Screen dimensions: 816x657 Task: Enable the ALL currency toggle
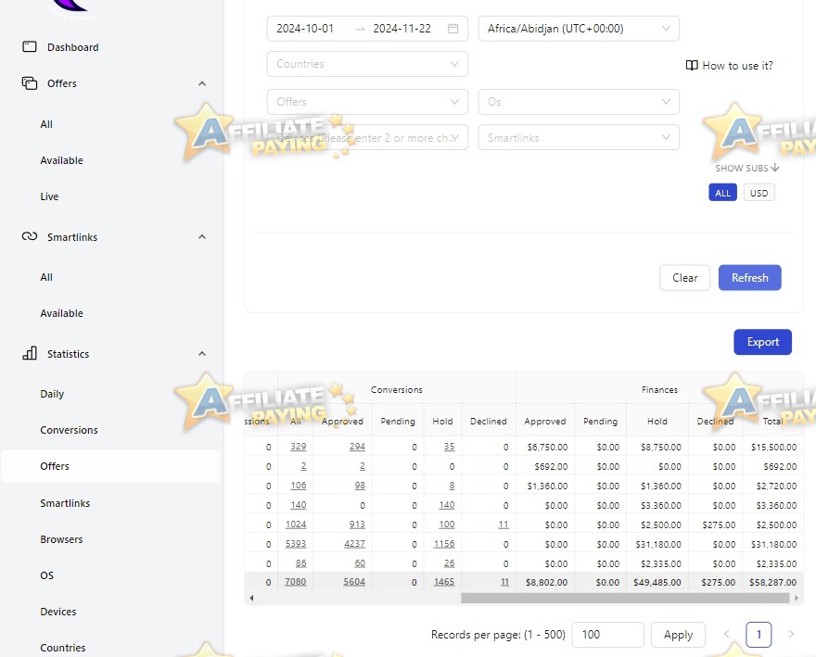722,192
